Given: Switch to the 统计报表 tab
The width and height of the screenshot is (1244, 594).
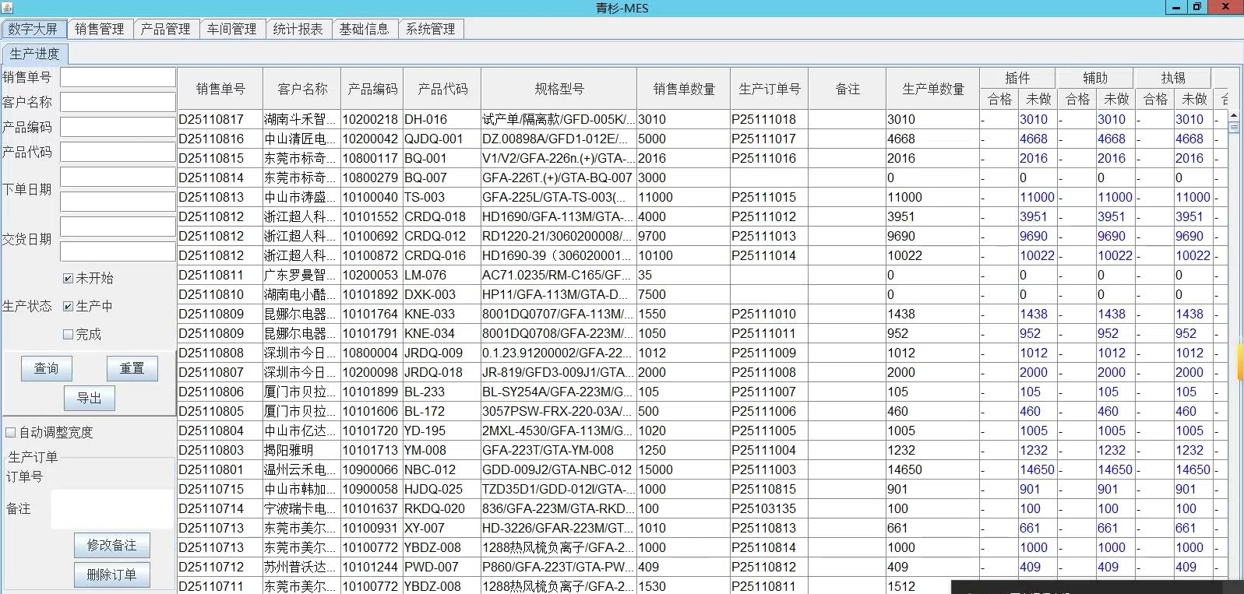Looking at the screenshot, I should click(x=298, y=30).
